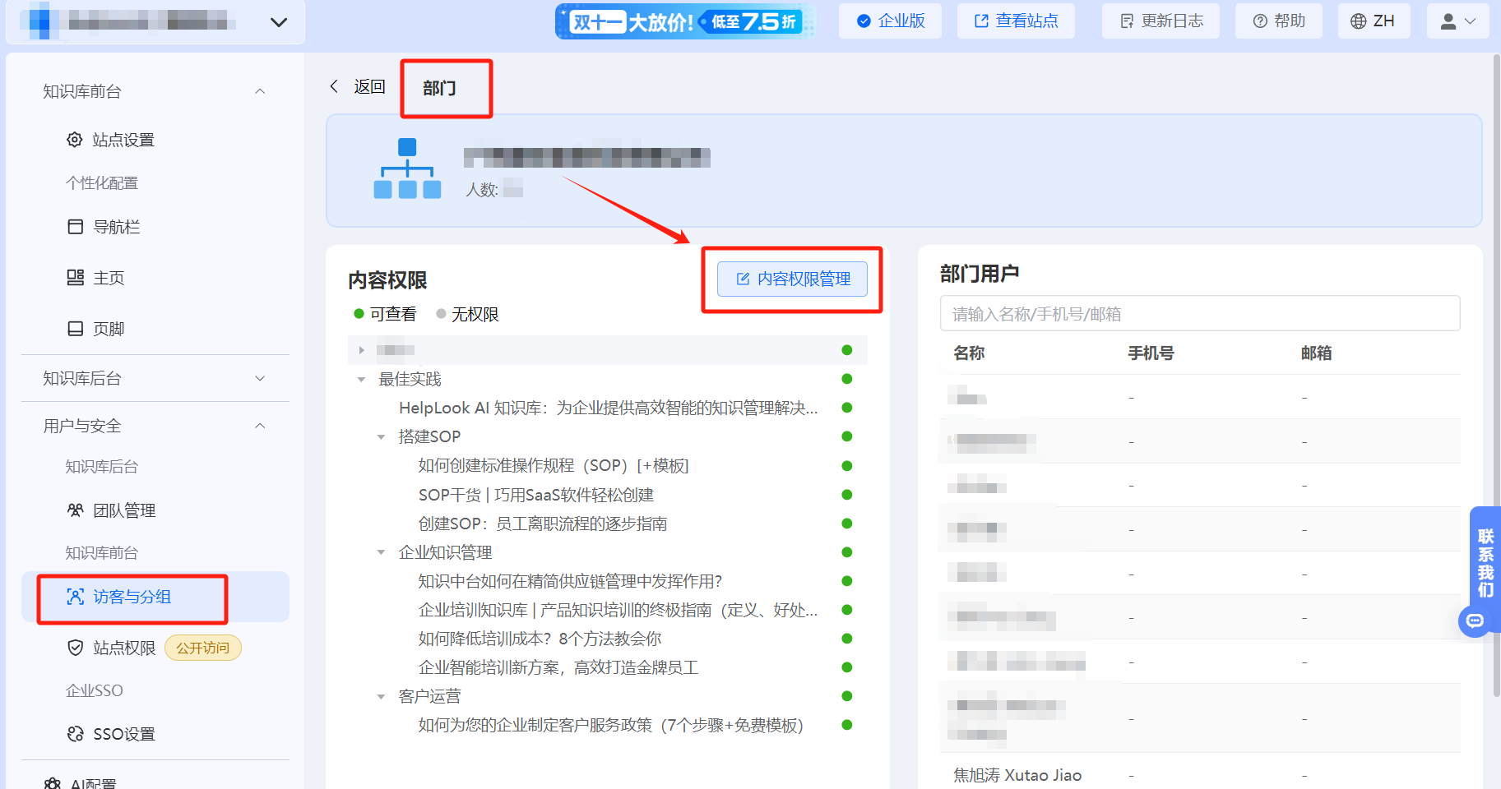Click the 更新日志 button

click(x=1160, y=21)
